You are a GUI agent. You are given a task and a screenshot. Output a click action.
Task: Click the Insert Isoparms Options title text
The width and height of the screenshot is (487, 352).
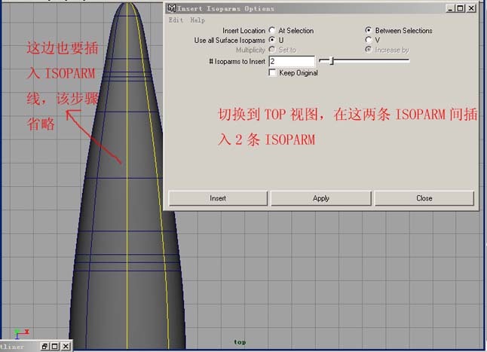tap(226, 9)
